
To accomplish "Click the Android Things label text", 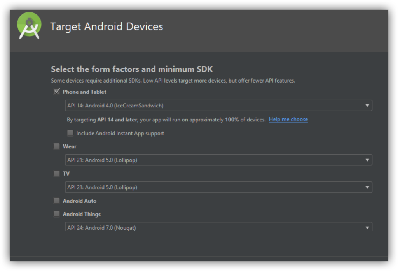I will click(x=82, y=214).
